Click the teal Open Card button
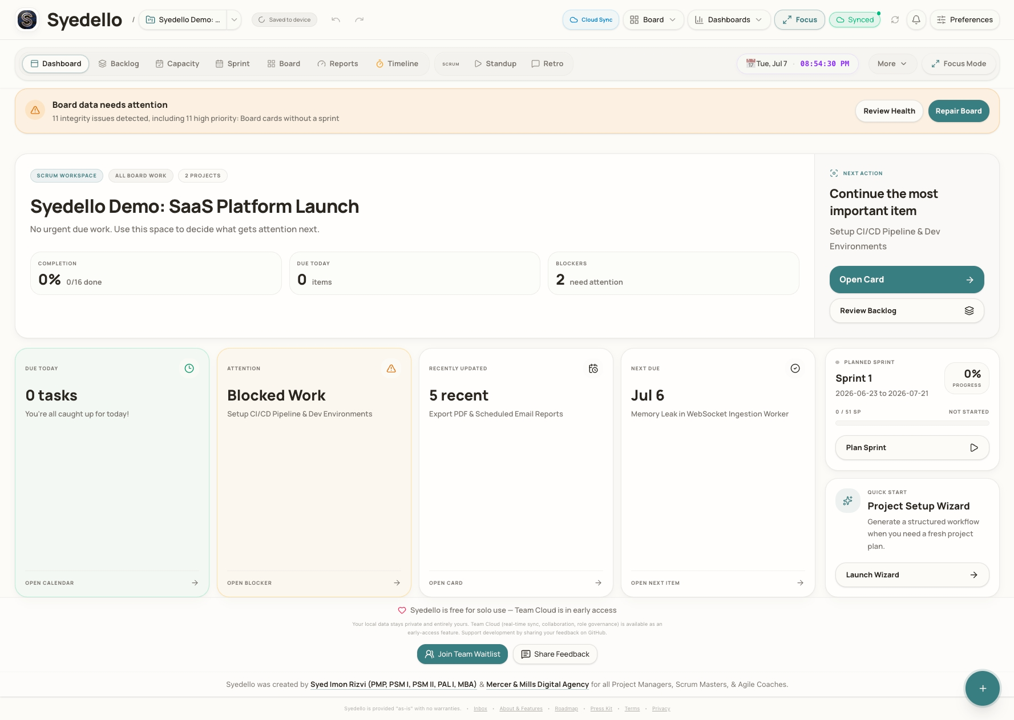This screenshot has width=1014, height=720. [906, 280]
